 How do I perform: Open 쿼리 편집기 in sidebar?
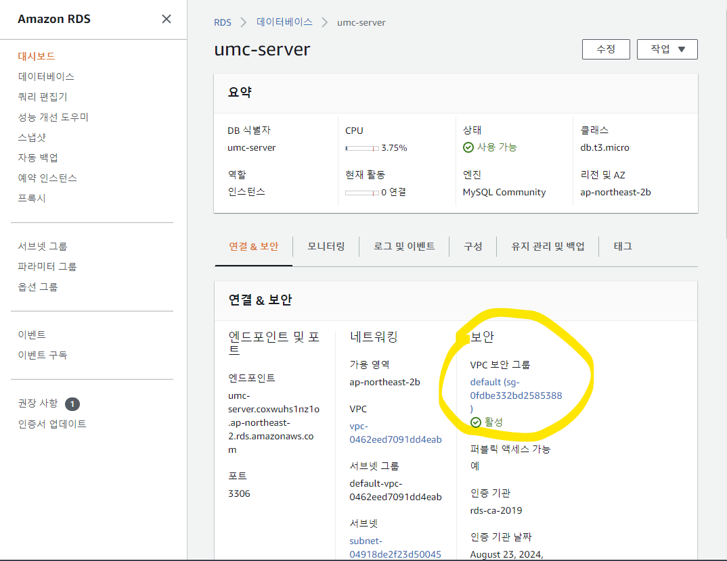(43, 97)
